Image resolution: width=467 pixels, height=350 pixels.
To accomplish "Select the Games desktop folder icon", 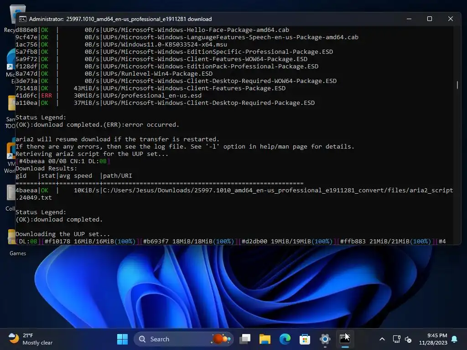I will (12, 242).
